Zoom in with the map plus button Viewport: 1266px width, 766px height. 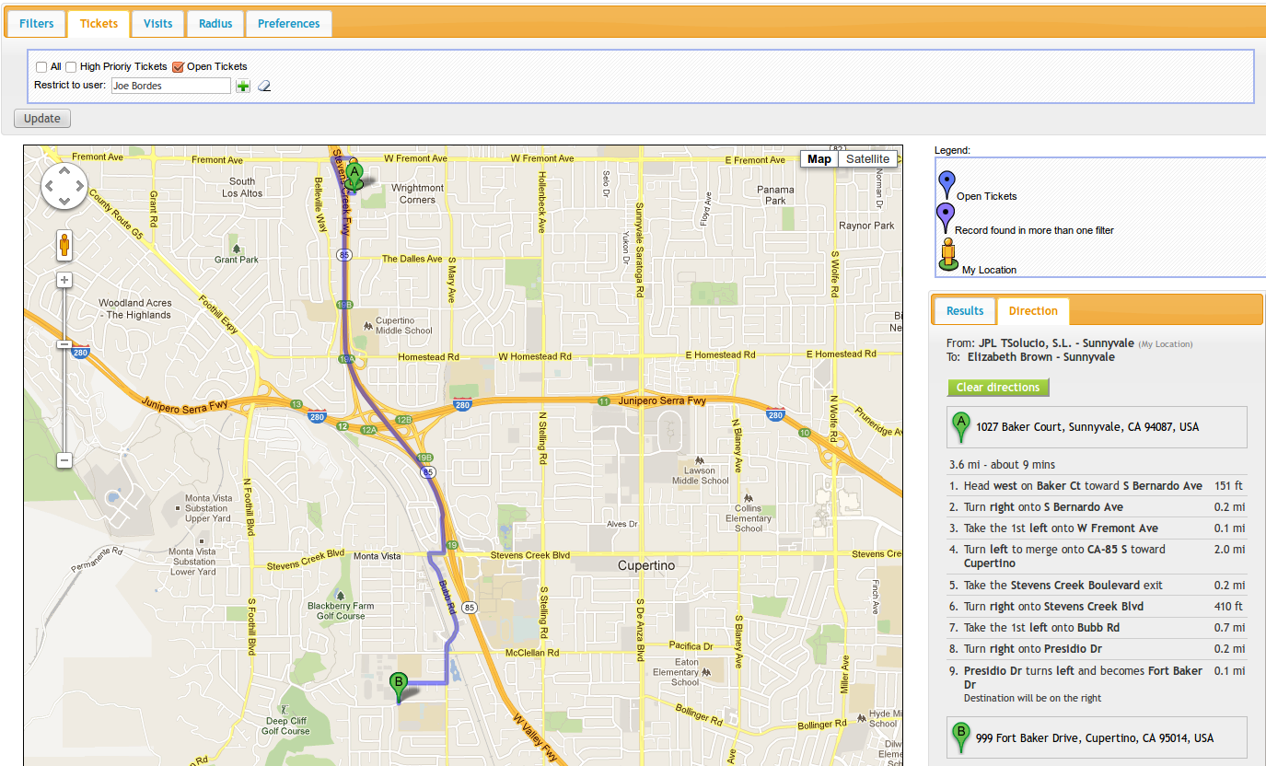(64, 280)
